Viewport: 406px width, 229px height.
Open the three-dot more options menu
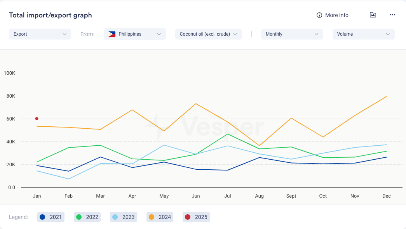pyautogui.click(x=392, y=15)
